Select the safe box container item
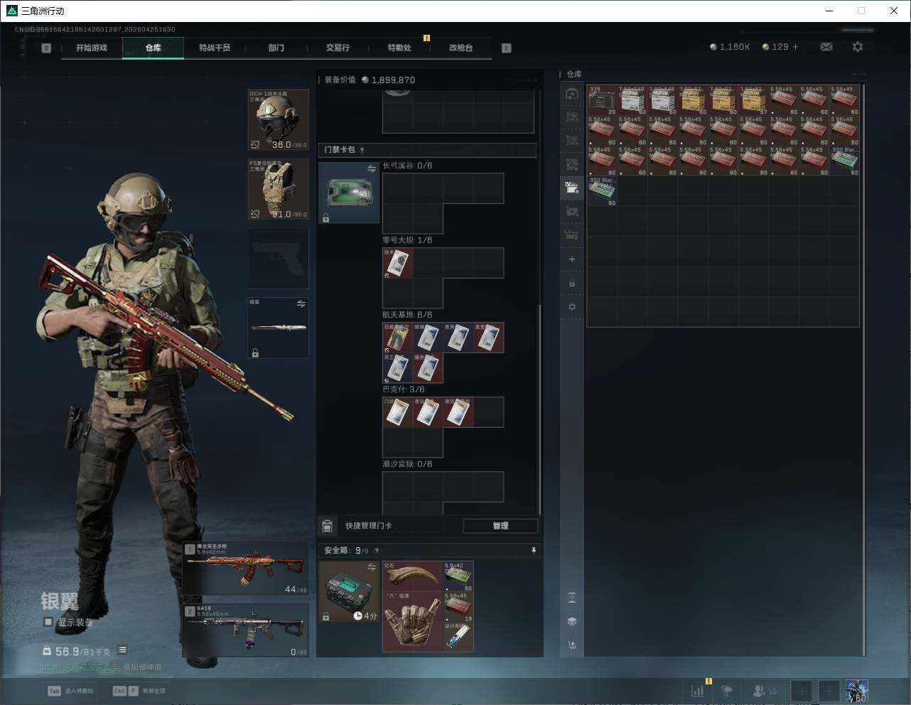 pyautogui.click(x=349, y=591)
